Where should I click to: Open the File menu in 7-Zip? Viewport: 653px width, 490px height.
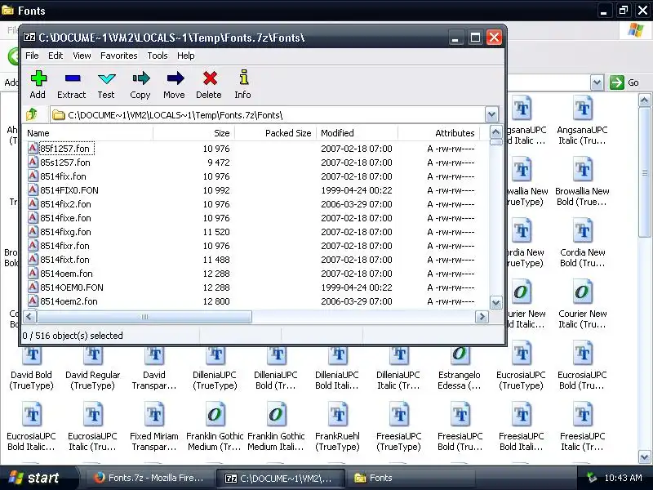click(32, 56)
